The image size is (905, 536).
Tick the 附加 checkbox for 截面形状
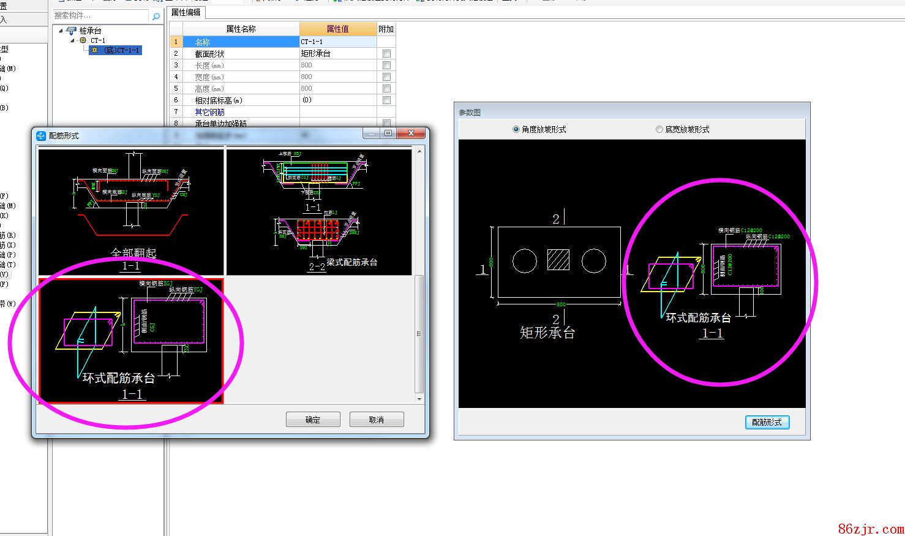386,54
